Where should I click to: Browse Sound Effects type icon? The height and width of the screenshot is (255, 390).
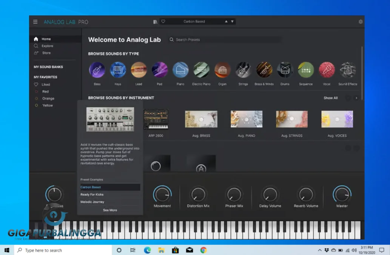click(348, 70)
